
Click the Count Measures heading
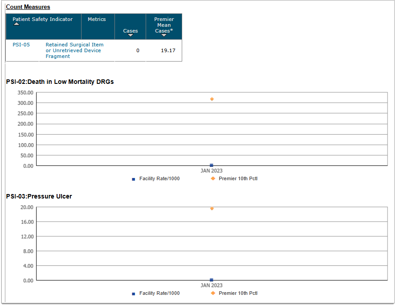pyautogui.click(x=28, y=7)
